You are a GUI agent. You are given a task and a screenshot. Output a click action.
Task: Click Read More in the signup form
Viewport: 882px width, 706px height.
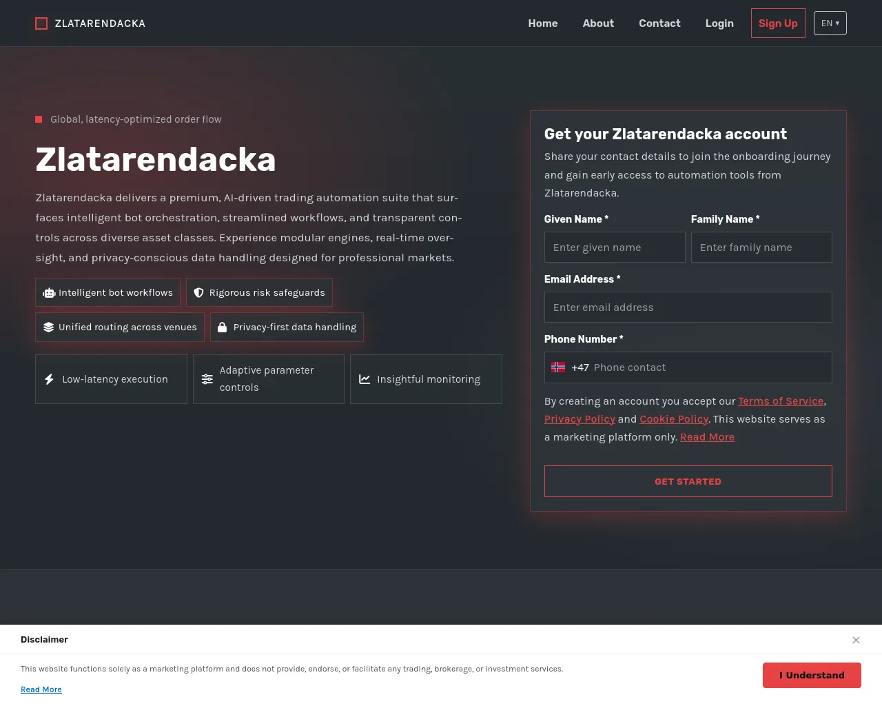click(x=707, y=437)
